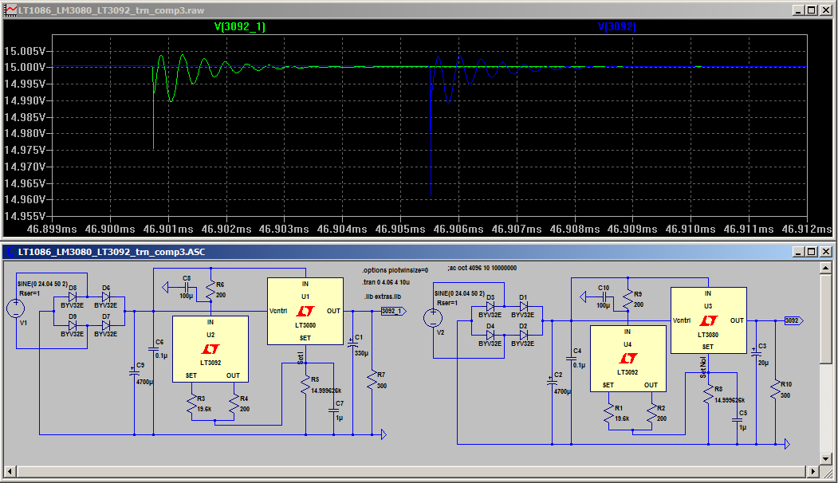Click the 3092 output net label flag
This screenshot has width=838, height=483.
793,320
